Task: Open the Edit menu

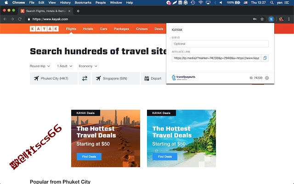Action: click(41, 2)
